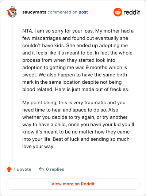This screenshot has height=196, width=146.
Task: Click the 'commented on' text
Action: coord(62,12)
